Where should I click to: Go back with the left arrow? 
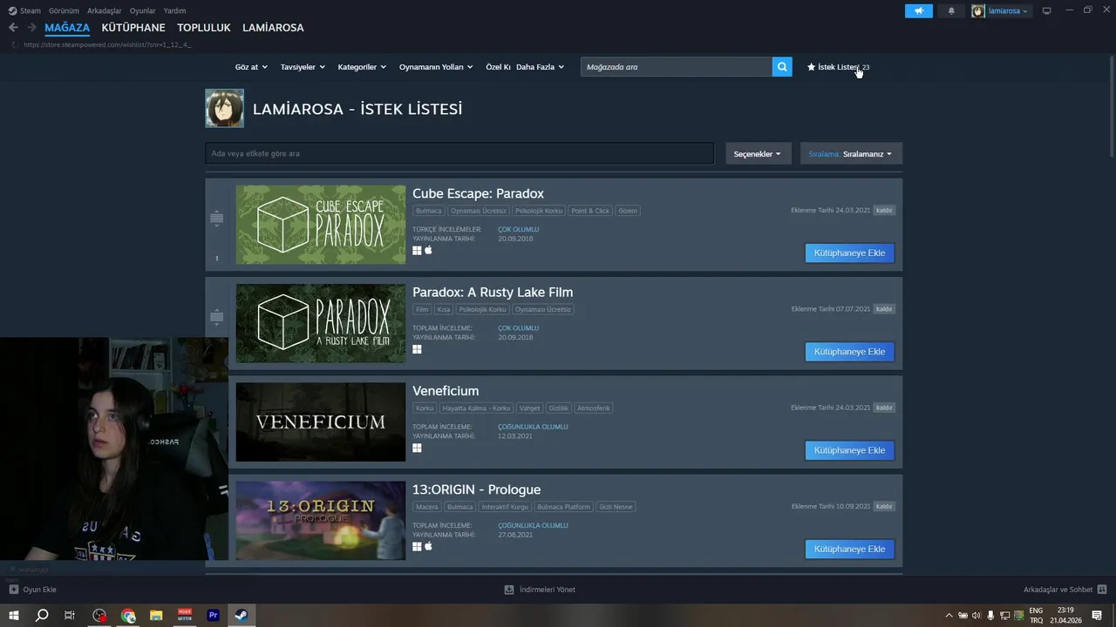click(x=13, y=28)
